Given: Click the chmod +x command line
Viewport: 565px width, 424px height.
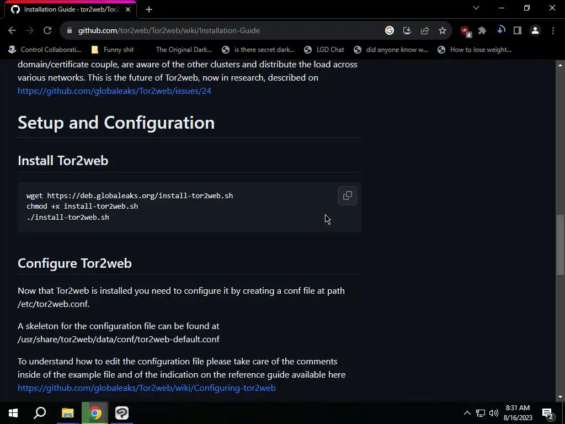Looking at the screenshot, I should pos(82,206).
